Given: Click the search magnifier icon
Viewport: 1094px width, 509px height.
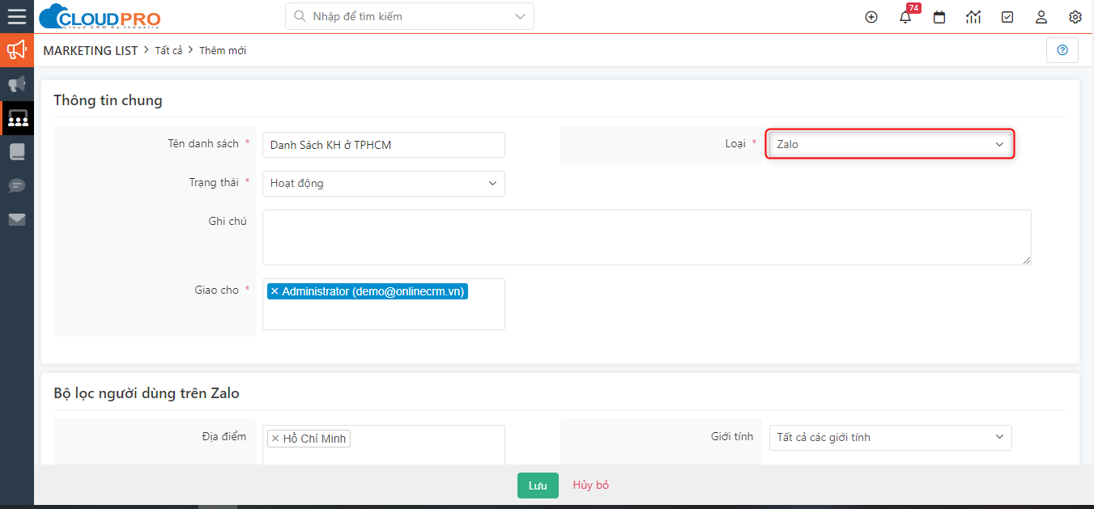Looking at the screenshot, I should coord(300,16).
